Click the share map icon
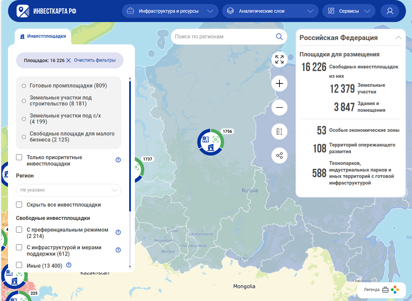The width and height of the screenshot is (412, 301). [279, 156]
